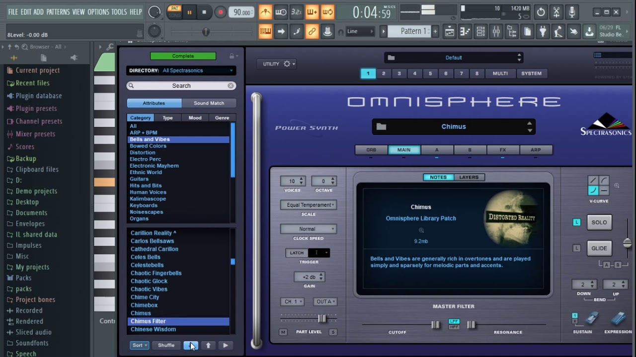636x357 pixels.
Task: Open the channel rack icon
Action: [x=480, y=32]
